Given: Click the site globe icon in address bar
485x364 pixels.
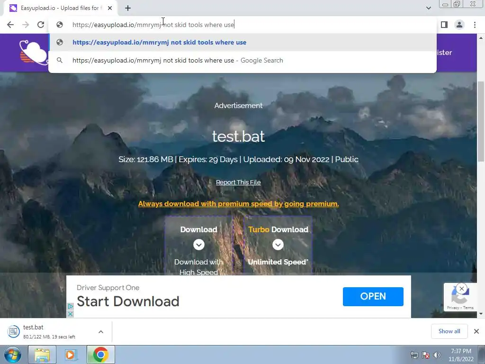Looking at the screenshot, I should click(x=60, y=25).
